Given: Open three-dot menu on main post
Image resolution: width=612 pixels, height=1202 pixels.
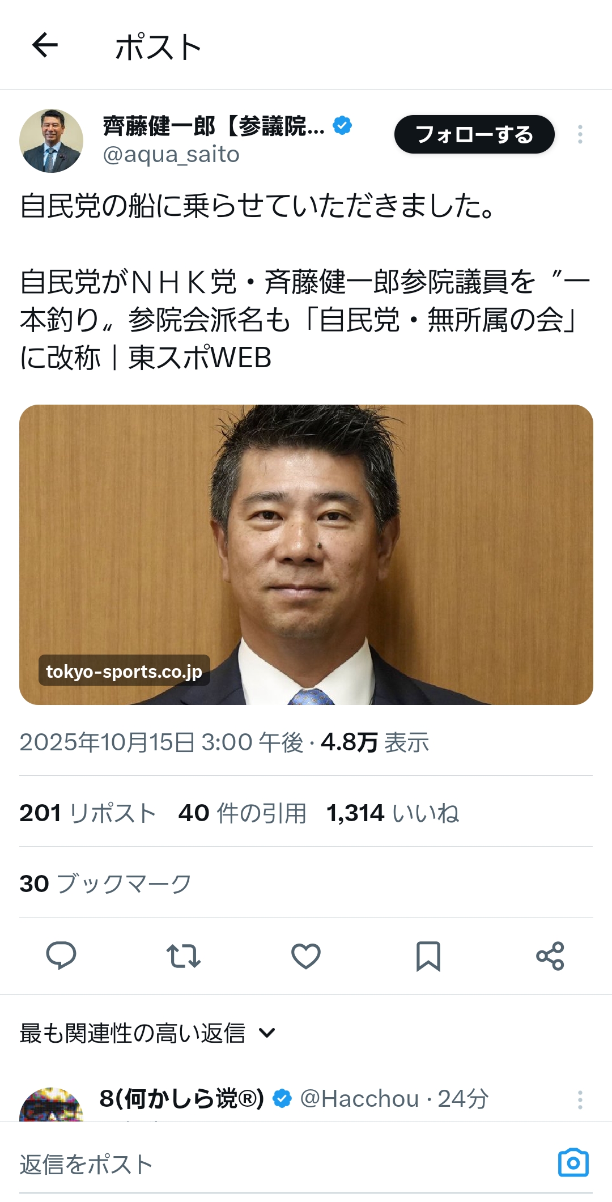Looking at the screenshot, I should (580, 134).
